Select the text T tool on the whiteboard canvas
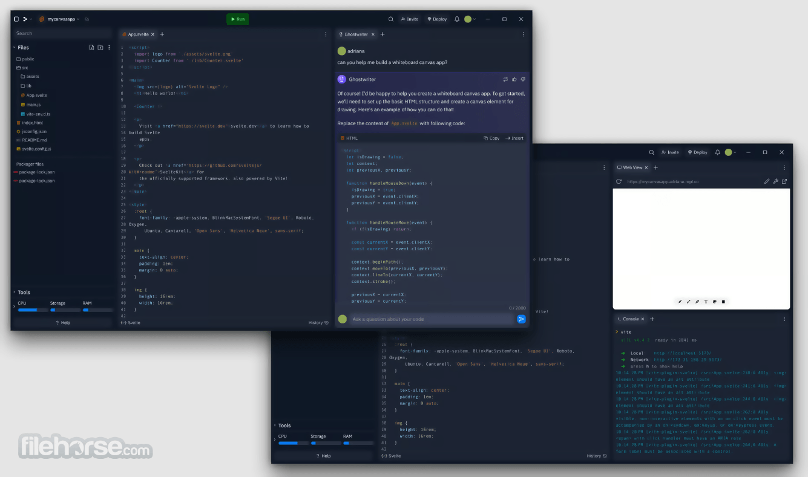The width and height of the screenshot is (808, 477). [x=706, y=301]
